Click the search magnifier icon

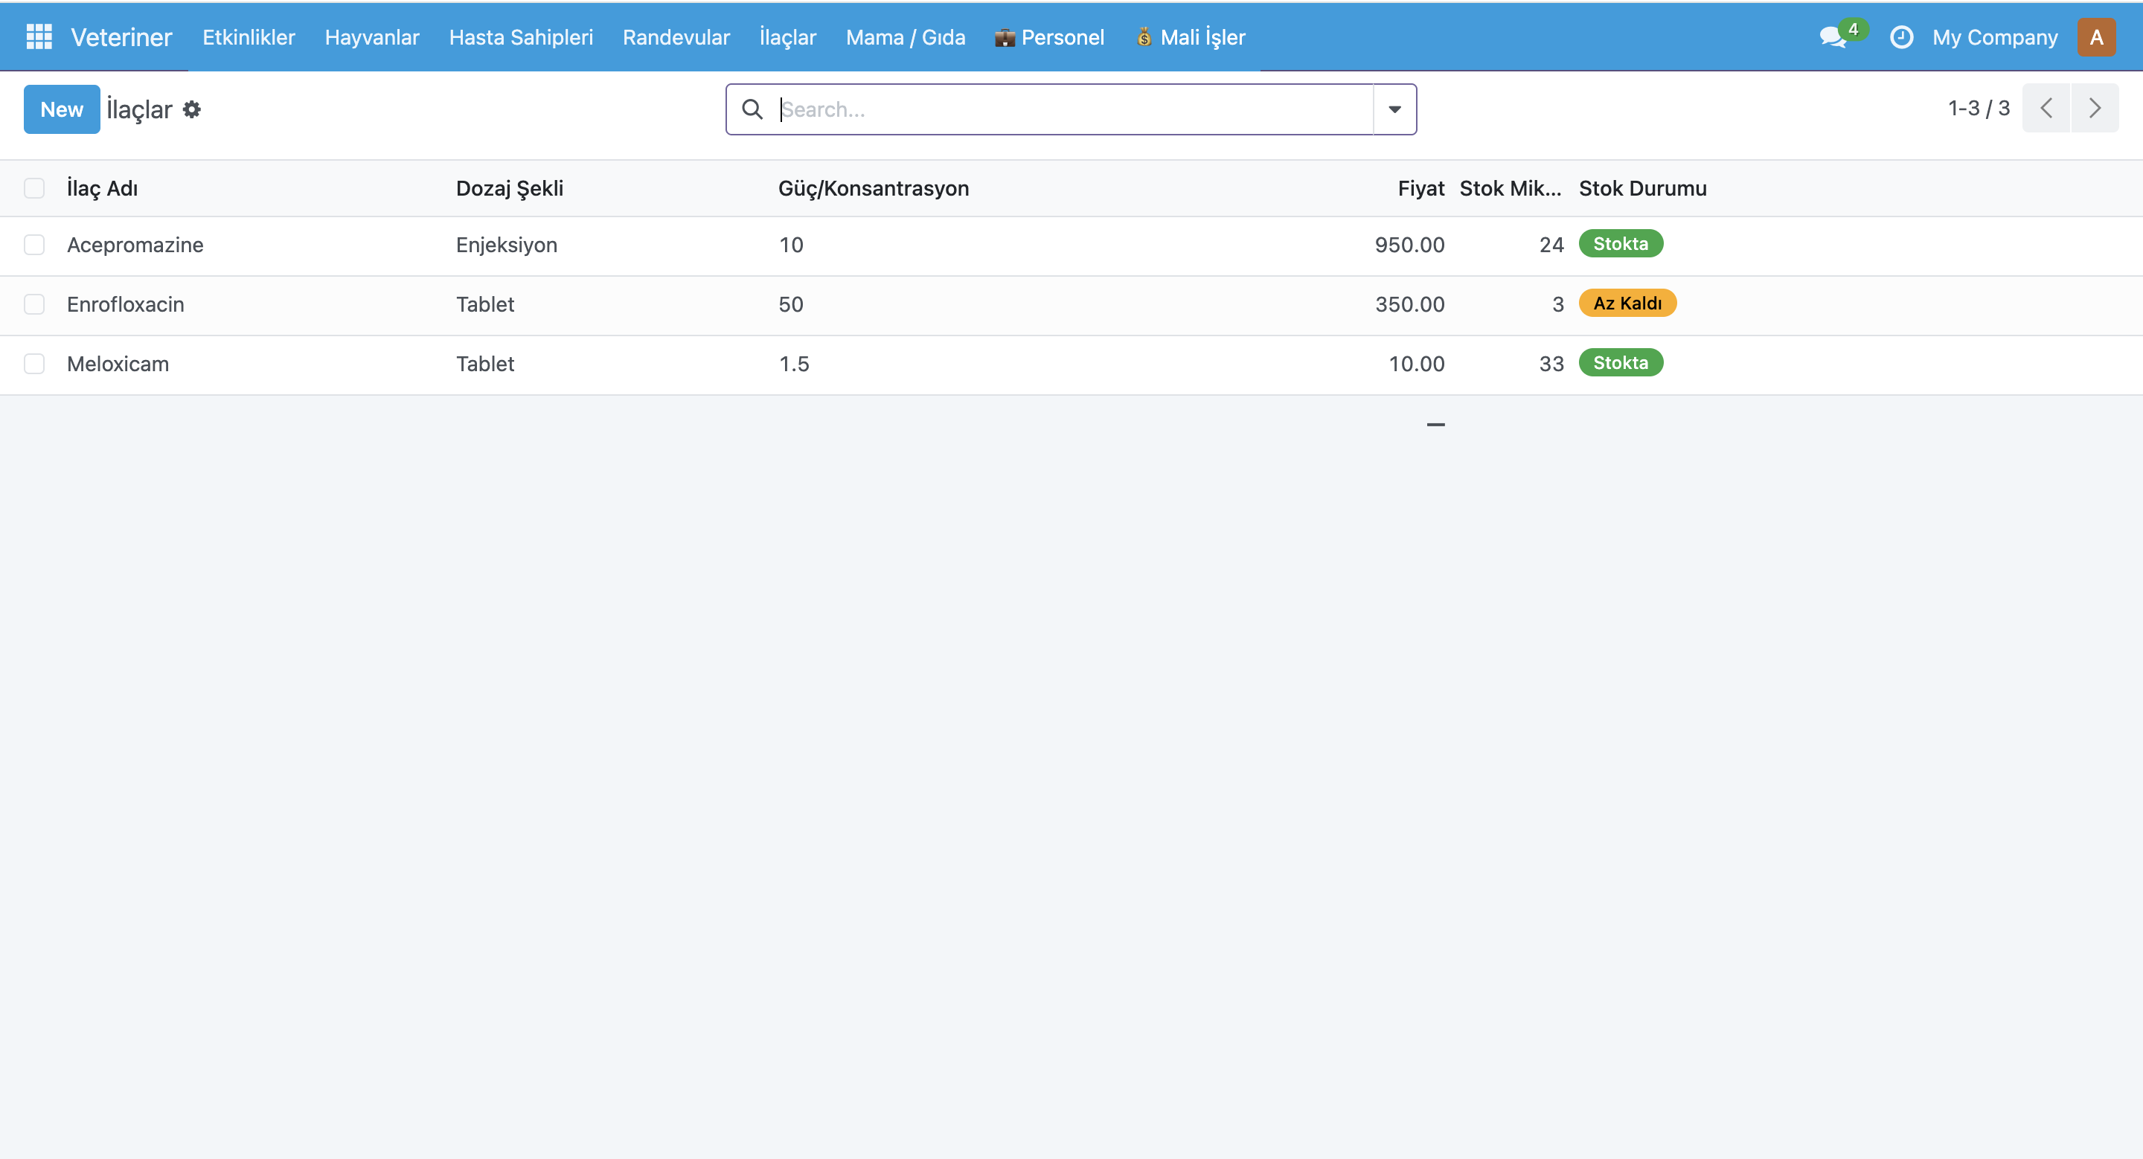tap(752, 110)
